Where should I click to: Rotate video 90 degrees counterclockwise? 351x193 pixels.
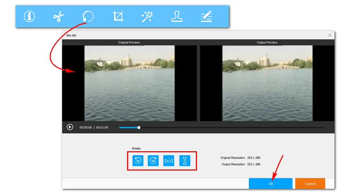[138, 161]
